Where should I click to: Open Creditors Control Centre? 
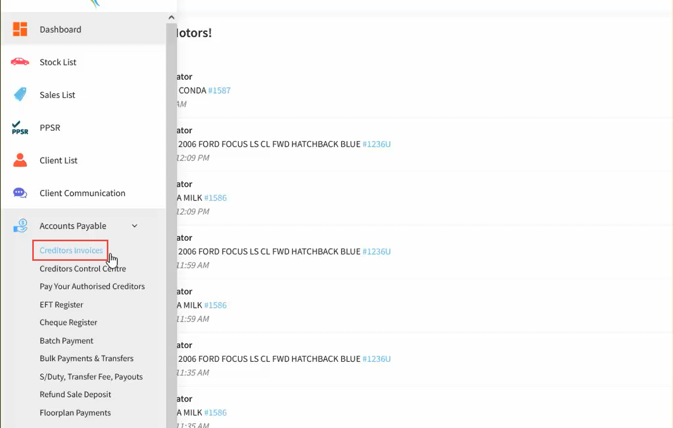click(83, 269)
